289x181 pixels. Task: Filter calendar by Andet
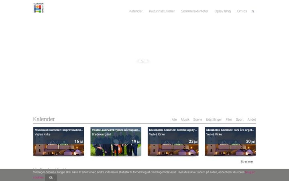[x=252, y=119]
